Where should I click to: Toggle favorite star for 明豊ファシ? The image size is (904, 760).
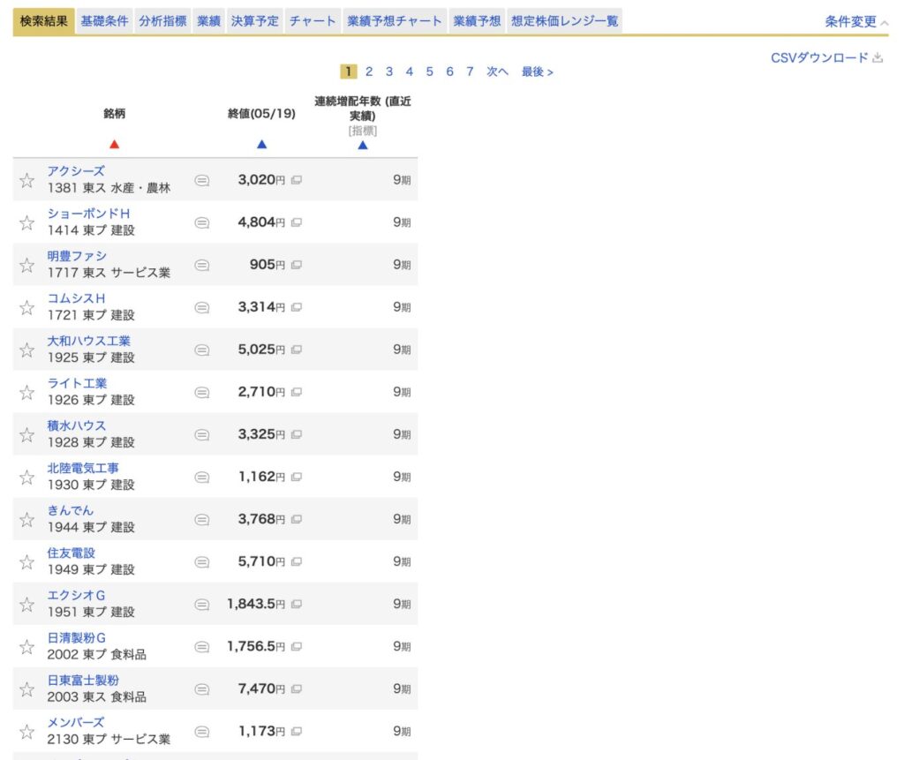click(26, 266)
